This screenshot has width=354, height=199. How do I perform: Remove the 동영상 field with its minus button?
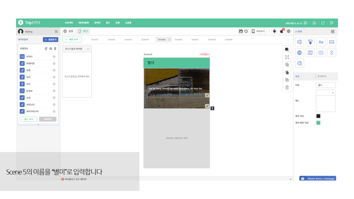54,91
